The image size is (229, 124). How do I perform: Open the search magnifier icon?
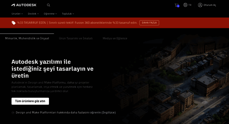tap(49, 5)
